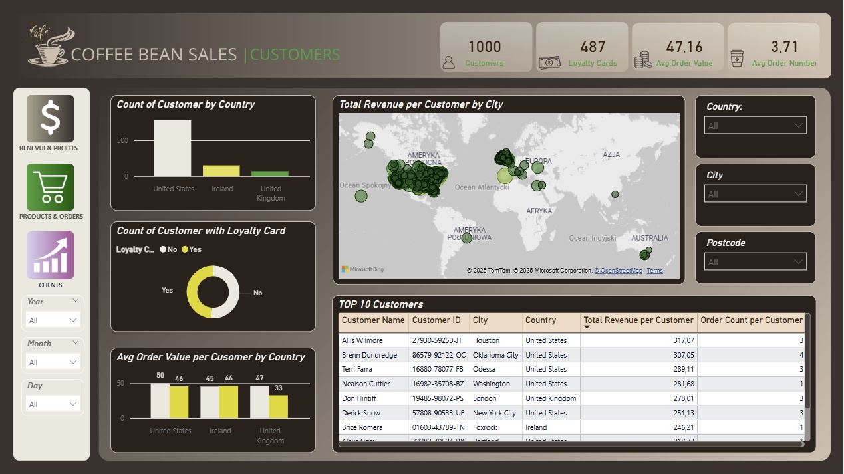Click the 47,16 Avg Order Value figure
The image size is (844, 474).
[x=684, y=47]
